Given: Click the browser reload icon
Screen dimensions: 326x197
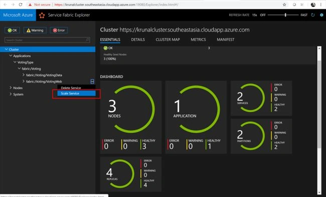Looking at the screenshot, I should 21,4.
